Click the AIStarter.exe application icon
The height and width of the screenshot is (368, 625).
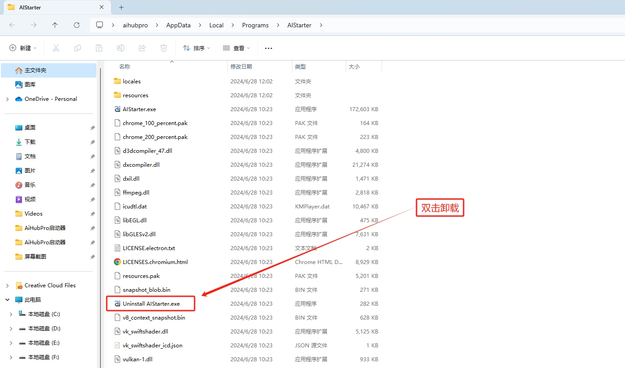[117, 109]
